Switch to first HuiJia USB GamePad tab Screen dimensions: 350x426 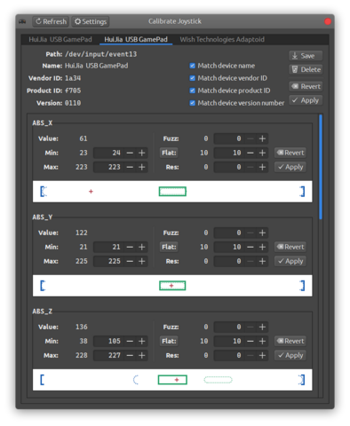click(60, 39)
